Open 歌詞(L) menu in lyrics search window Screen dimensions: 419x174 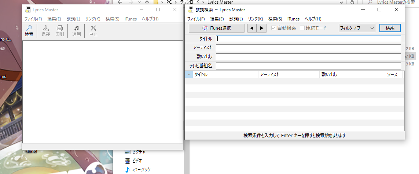236,19
